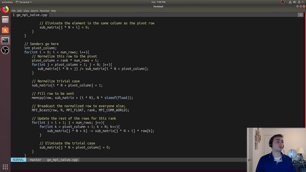Click 'pivot_column = rank * num_rows + i;' line

pyautogui.click(x=65, y=61)
